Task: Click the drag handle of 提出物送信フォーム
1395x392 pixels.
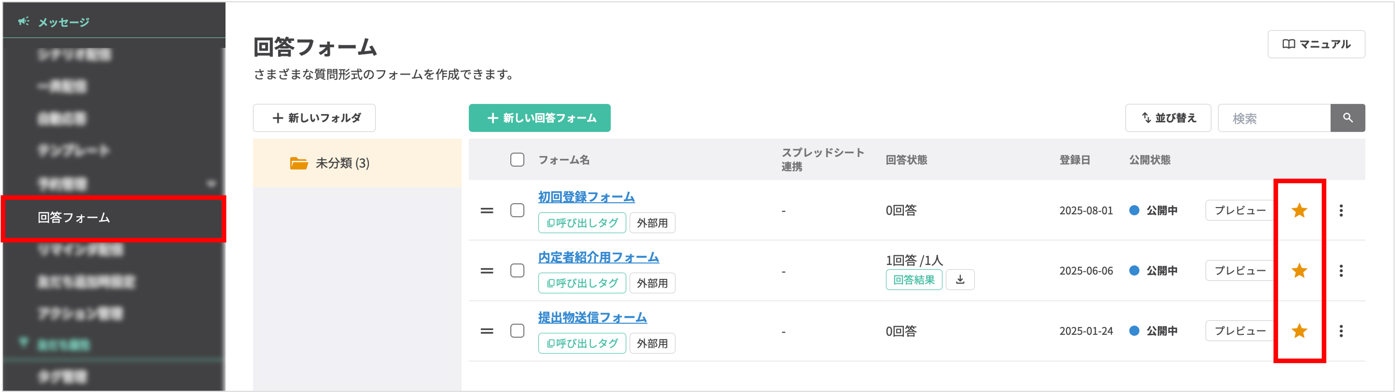Action: (487, 331)
